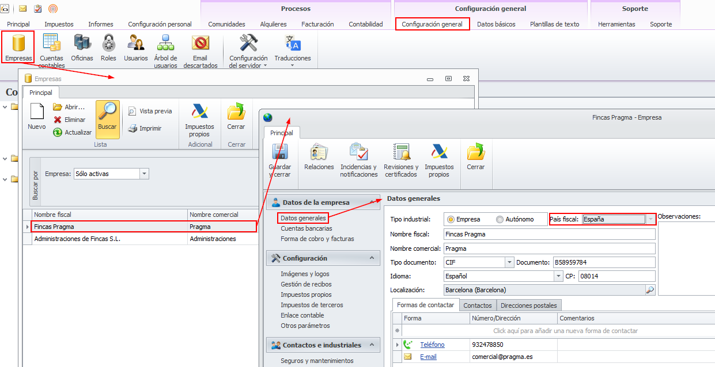Open the Empresa Sólo activas dropdown

[144, 174]
